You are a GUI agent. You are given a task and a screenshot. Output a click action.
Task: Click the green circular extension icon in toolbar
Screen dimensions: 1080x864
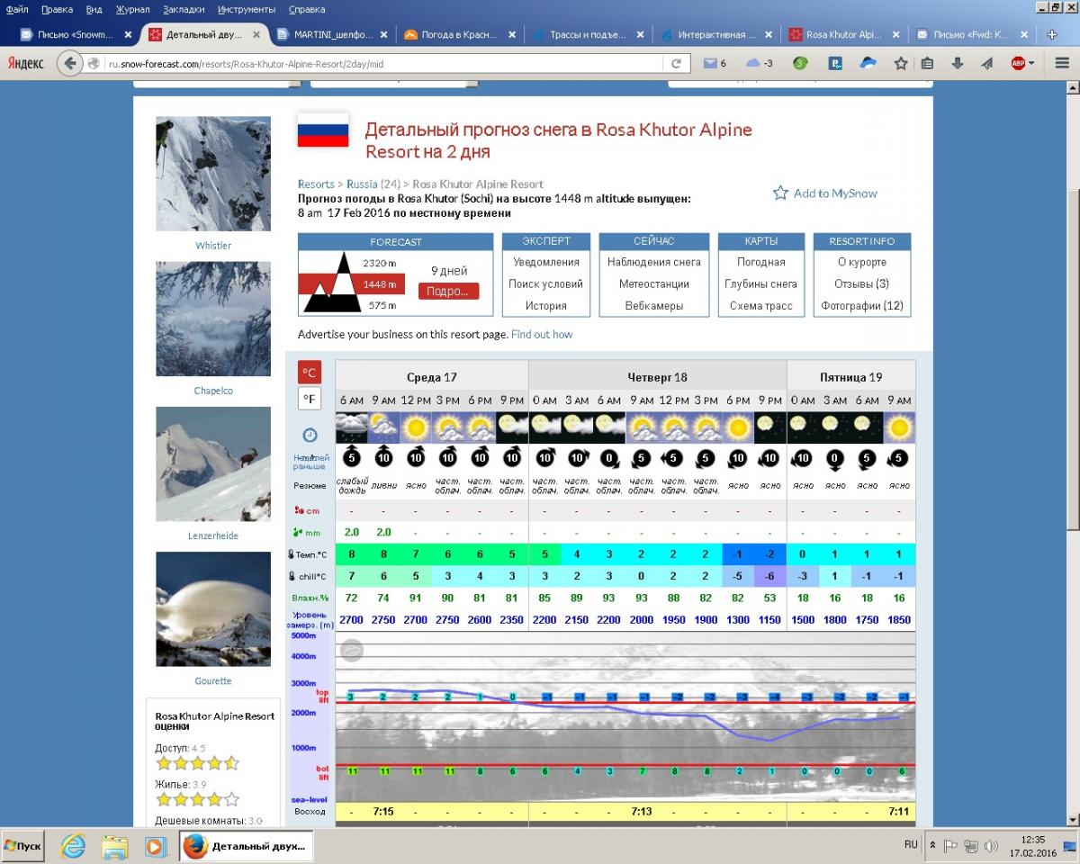[799, 64]
